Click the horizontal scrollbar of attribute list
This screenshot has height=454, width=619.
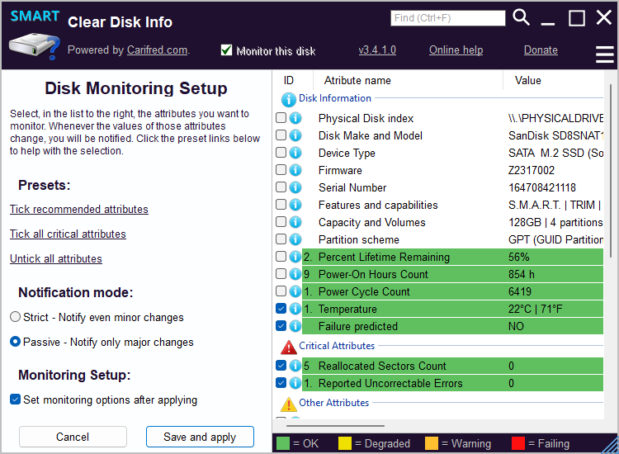(336, 426)
